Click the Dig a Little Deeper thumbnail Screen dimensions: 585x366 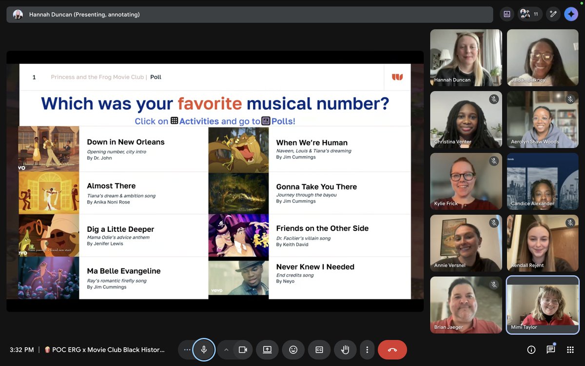[49, 235]
